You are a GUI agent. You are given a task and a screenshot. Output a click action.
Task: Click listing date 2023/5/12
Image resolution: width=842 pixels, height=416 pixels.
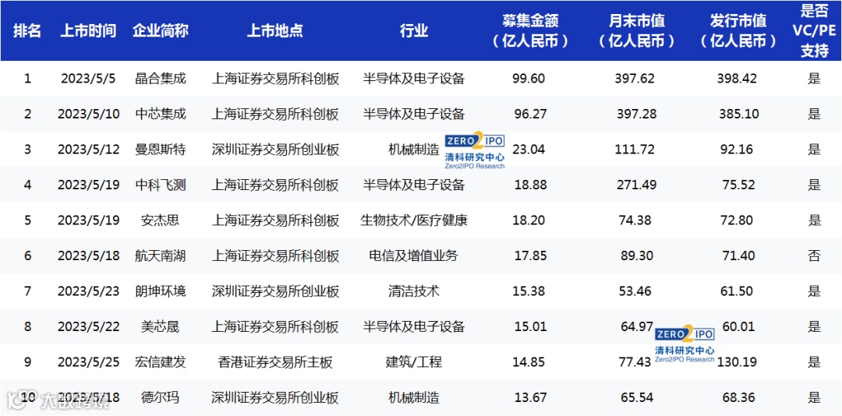[89, 150]
